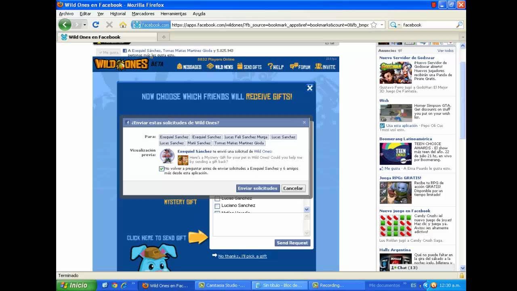Click the Wild Ones link in preview
Viewport: 517px width, 291px height.
(263, 152)
